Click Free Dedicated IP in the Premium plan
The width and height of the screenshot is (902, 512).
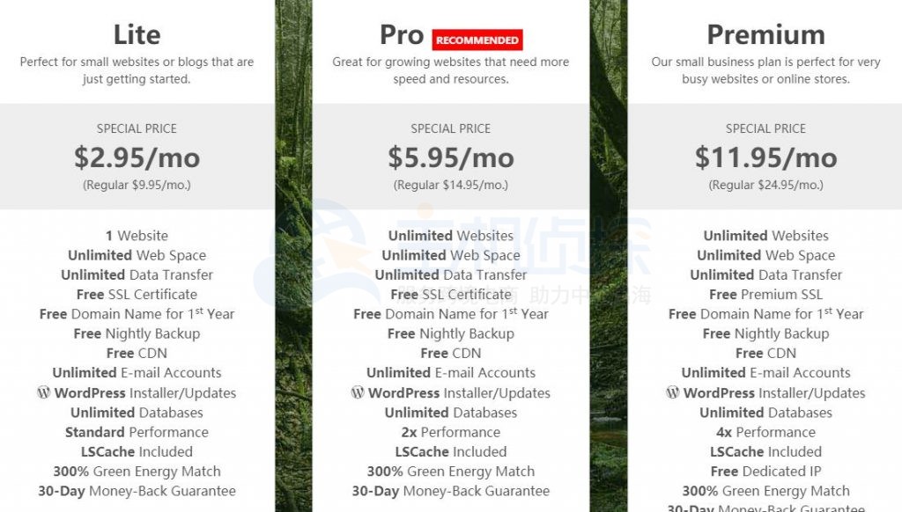tap(765, 472)
